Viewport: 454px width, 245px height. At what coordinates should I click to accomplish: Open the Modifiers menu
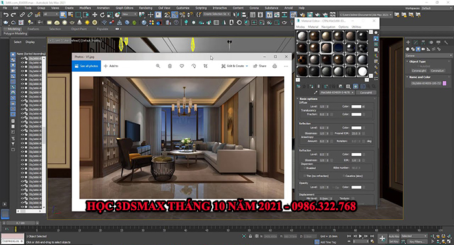tap(85, 8)
